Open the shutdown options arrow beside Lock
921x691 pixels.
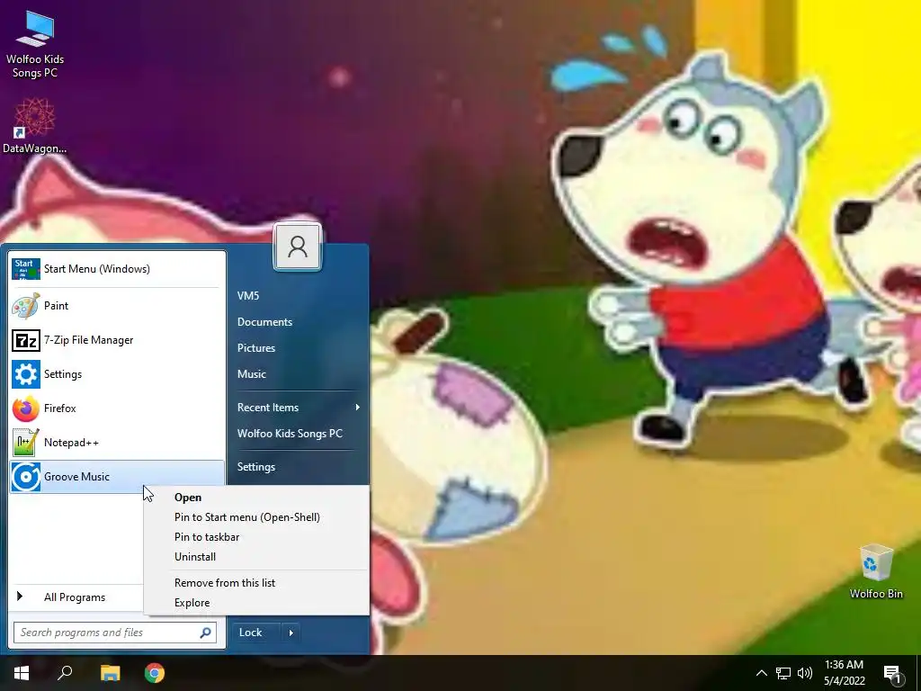coord(291,633)
